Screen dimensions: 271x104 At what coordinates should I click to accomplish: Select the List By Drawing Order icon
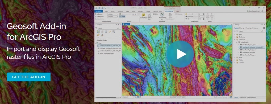click(x=98, y=32)
